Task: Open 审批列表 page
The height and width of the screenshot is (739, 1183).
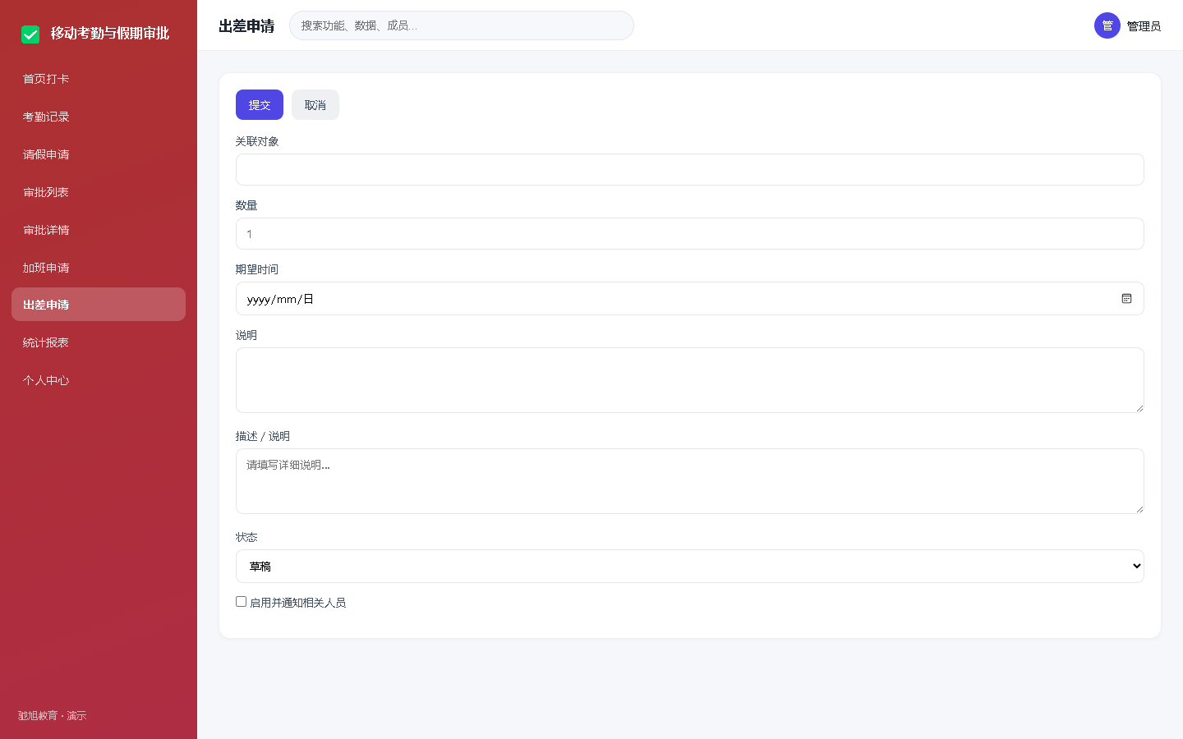Action: tap(99, 192)
